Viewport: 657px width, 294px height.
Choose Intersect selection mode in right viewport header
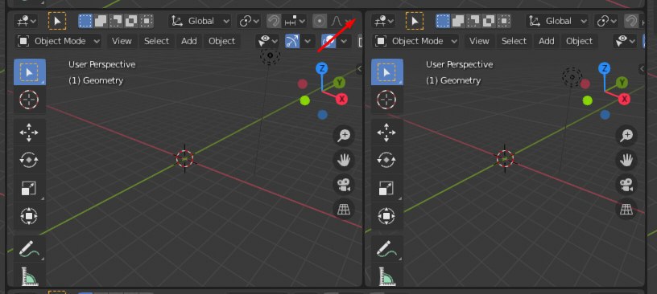tap(504, 21)
